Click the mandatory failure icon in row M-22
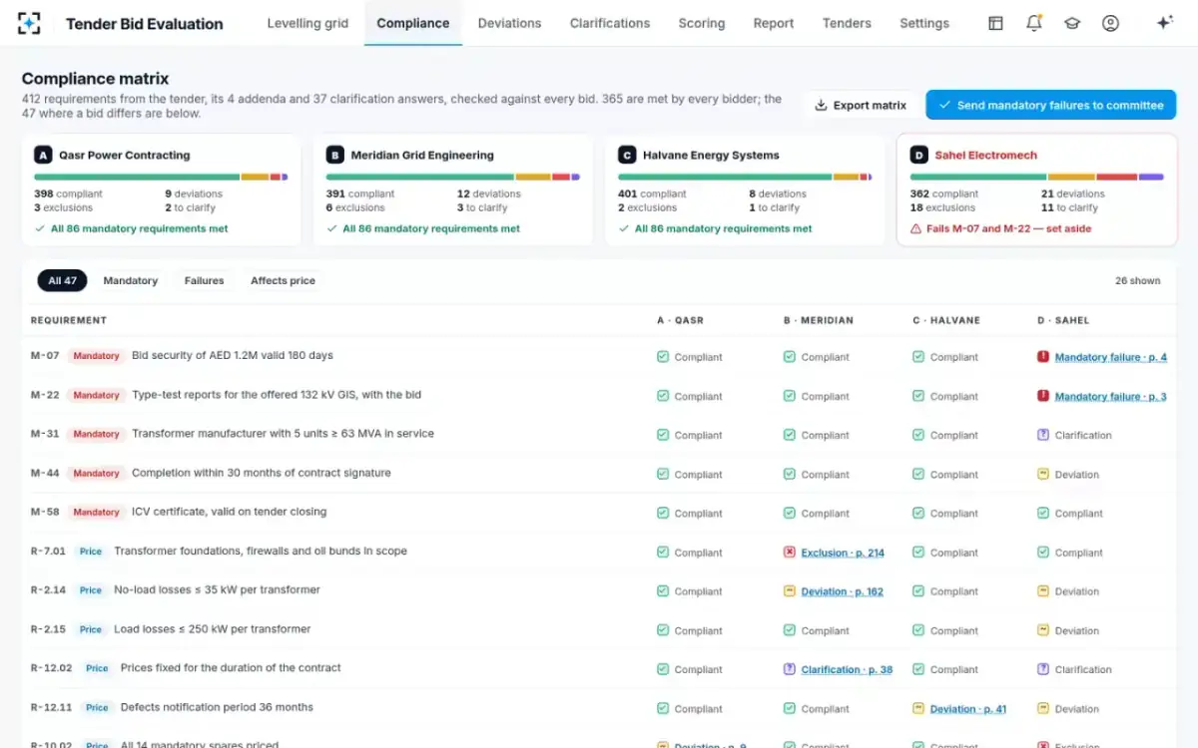 (1043, 395)
